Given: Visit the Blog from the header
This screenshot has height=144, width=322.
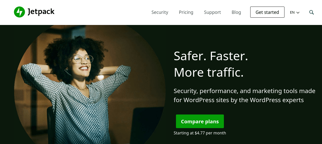Looking at the screenshot, I should [x=236, y=12].
